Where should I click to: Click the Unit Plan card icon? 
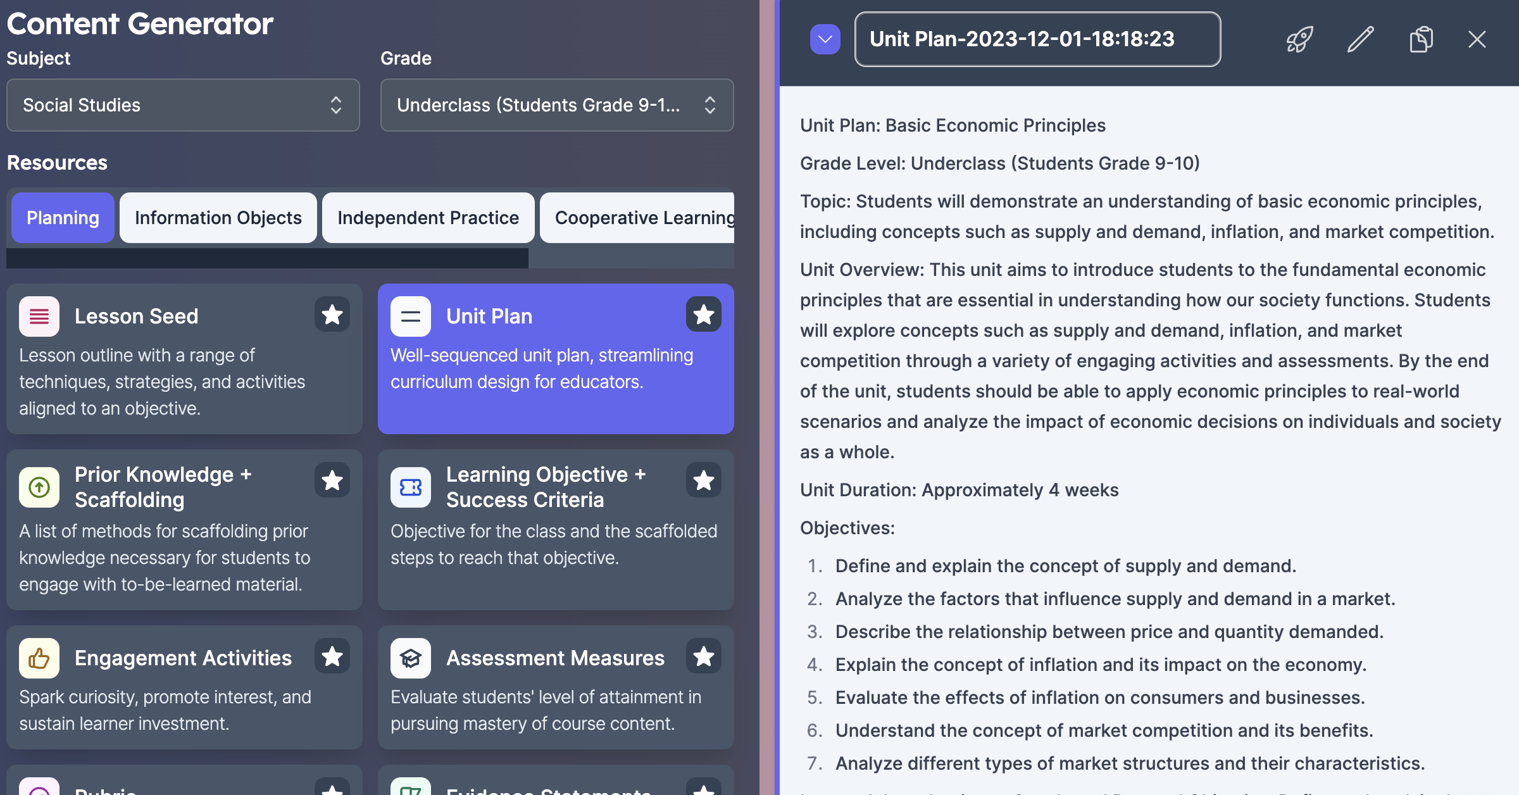[411, 316]
